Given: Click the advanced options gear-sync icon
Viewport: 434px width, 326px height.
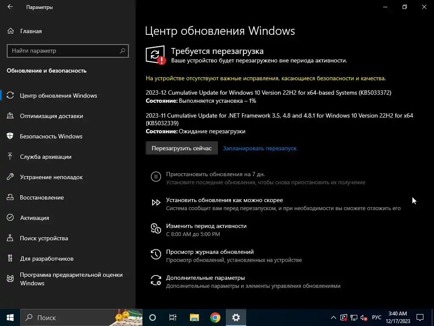Looking at the screenshot, I should click(x=156, y=280).
